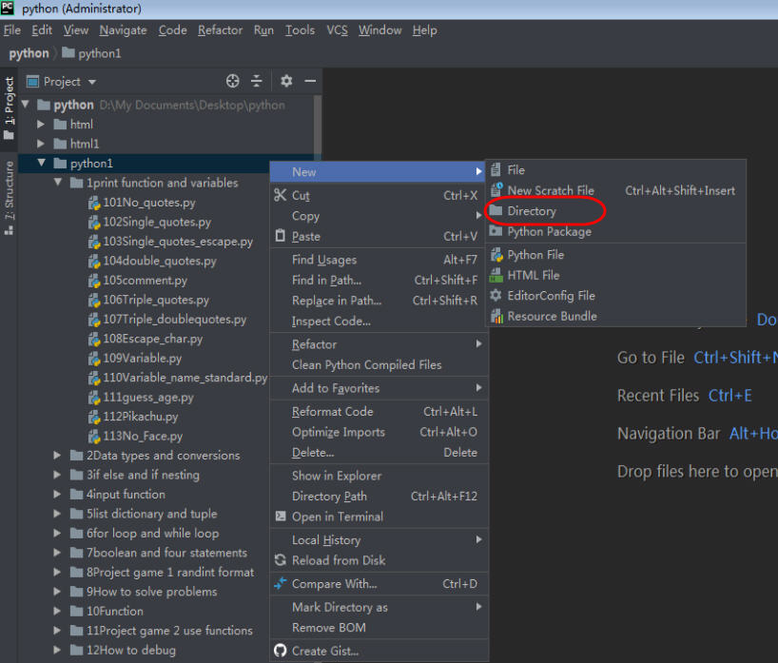This screenshot has width=778, height=663.
Task: Expand 2Data types and conversions folder
Action: [58, 455]
